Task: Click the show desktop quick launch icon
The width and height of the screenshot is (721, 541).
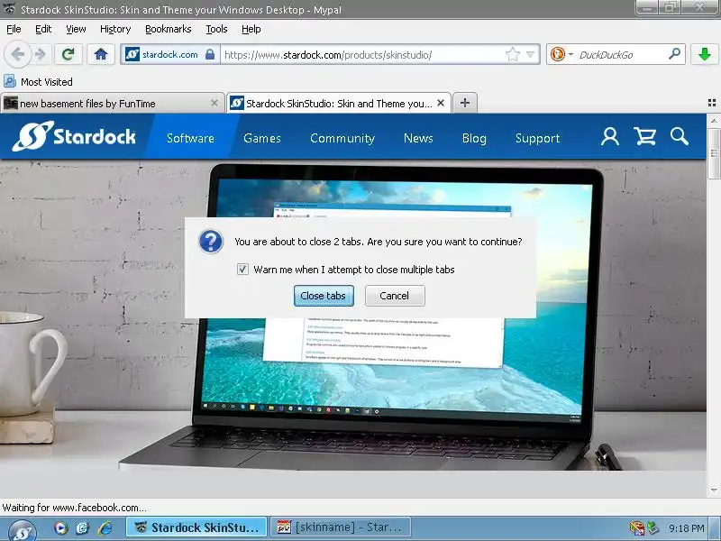Action: point(83,527)
